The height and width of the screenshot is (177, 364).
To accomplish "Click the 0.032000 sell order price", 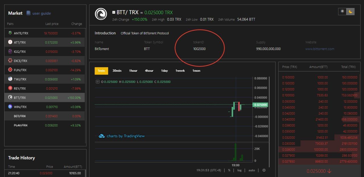I will (288, 137).
